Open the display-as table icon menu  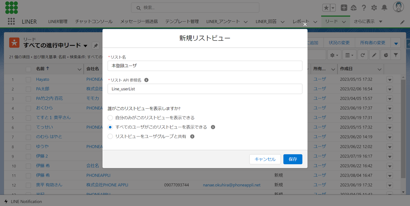click(349, 55)
